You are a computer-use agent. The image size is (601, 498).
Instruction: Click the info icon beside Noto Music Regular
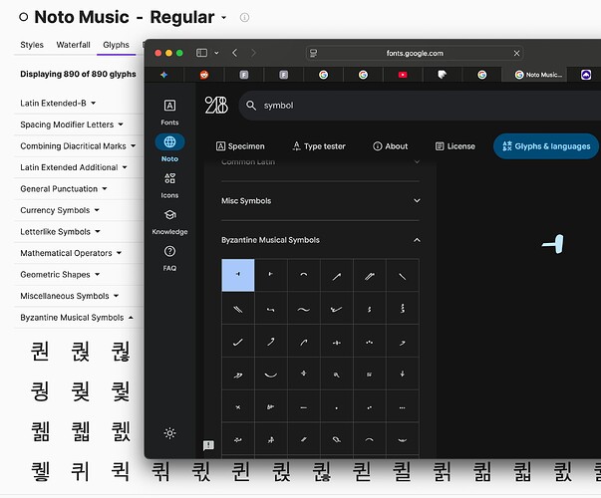click(x=245, y=18)
